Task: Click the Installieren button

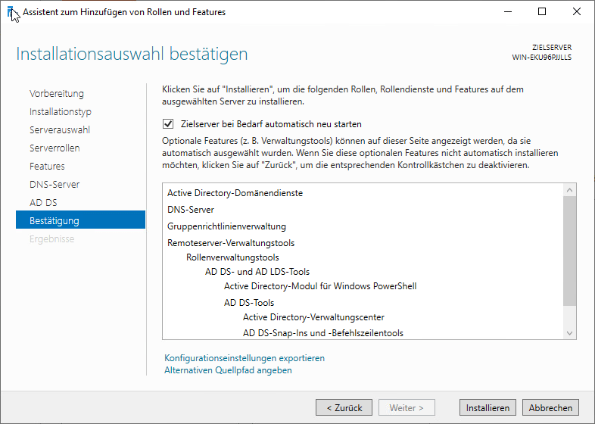Action: click(488, 407)
